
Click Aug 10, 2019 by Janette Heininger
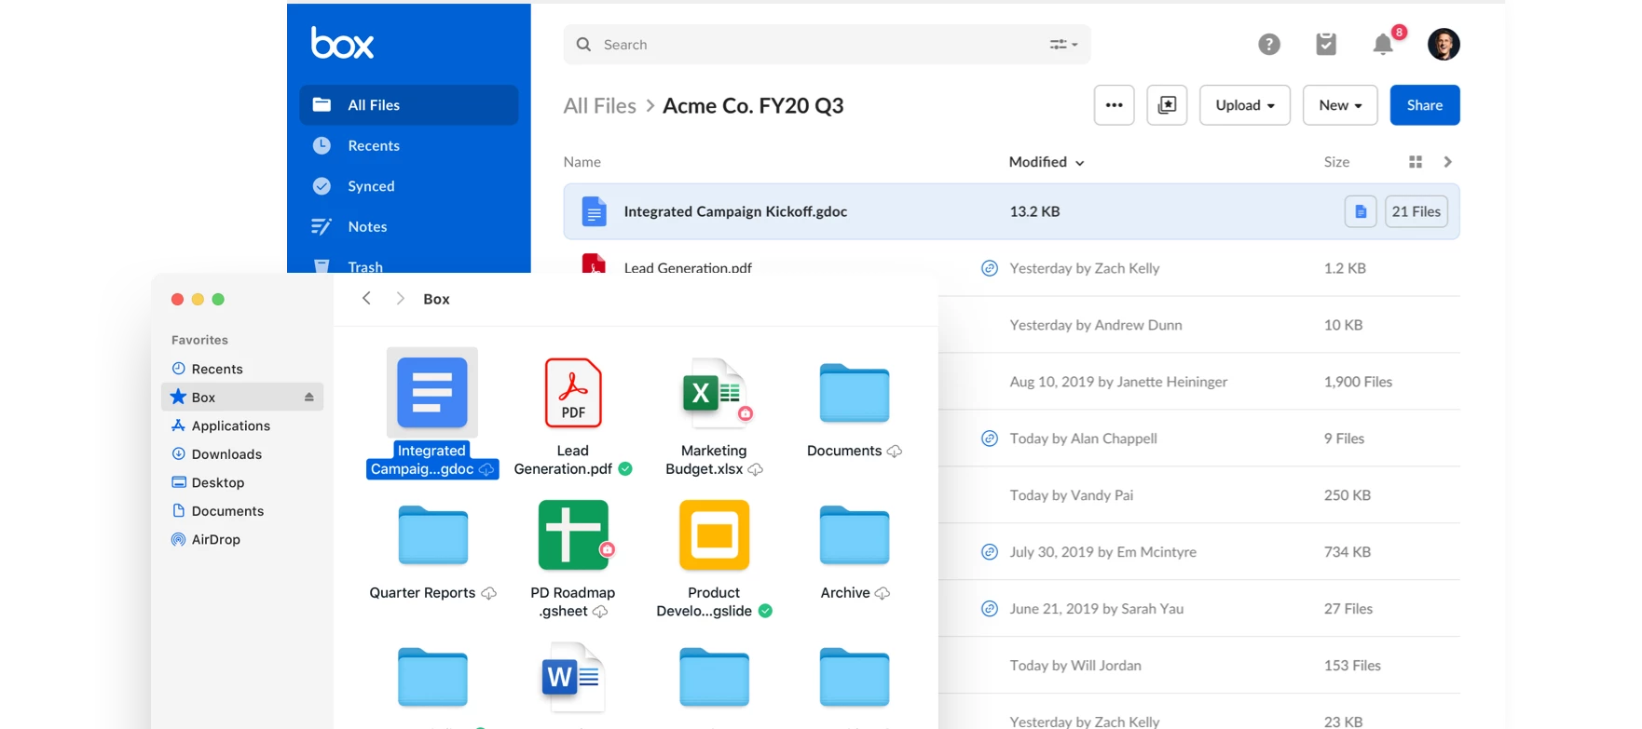[x=1118, y=382]
